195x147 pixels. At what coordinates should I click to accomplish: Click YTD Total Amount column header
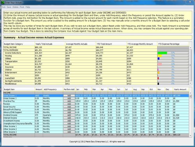111,44
